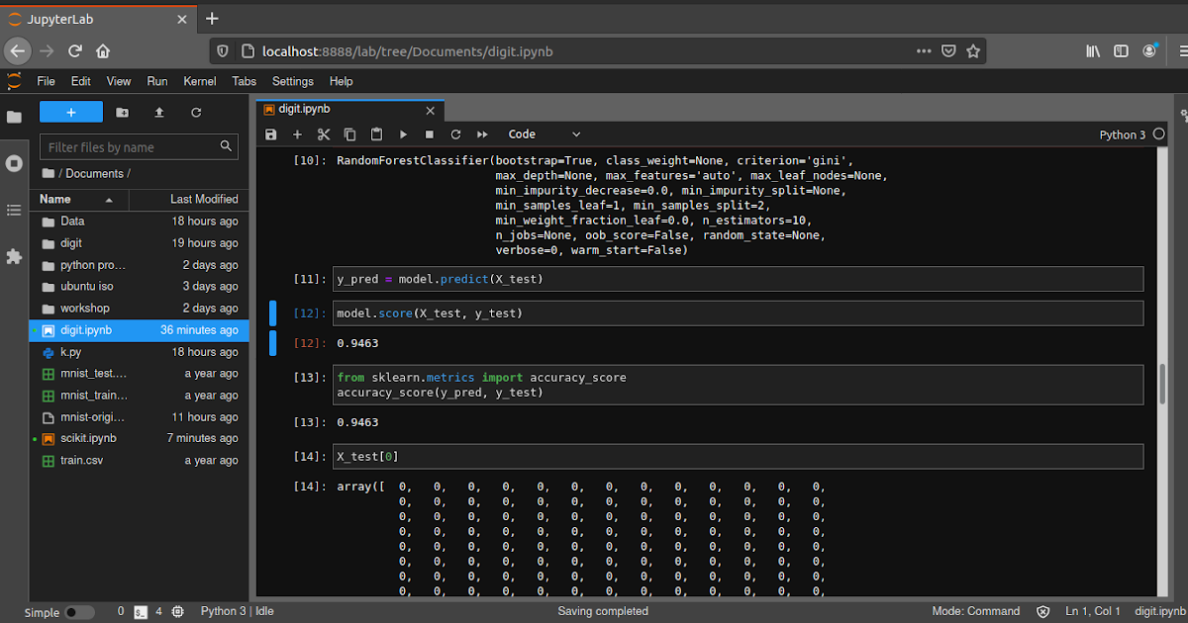This screenshot has width=1188, height=623.
Task: Interrupt the kernel with the stop icon
Action: (x=430, y=134)
